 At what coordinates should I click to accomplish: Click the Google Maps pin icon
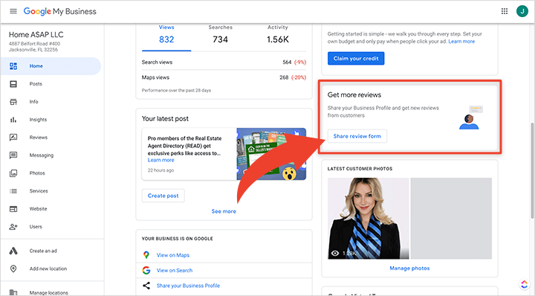pyautogui.click(x=146, y=255)
